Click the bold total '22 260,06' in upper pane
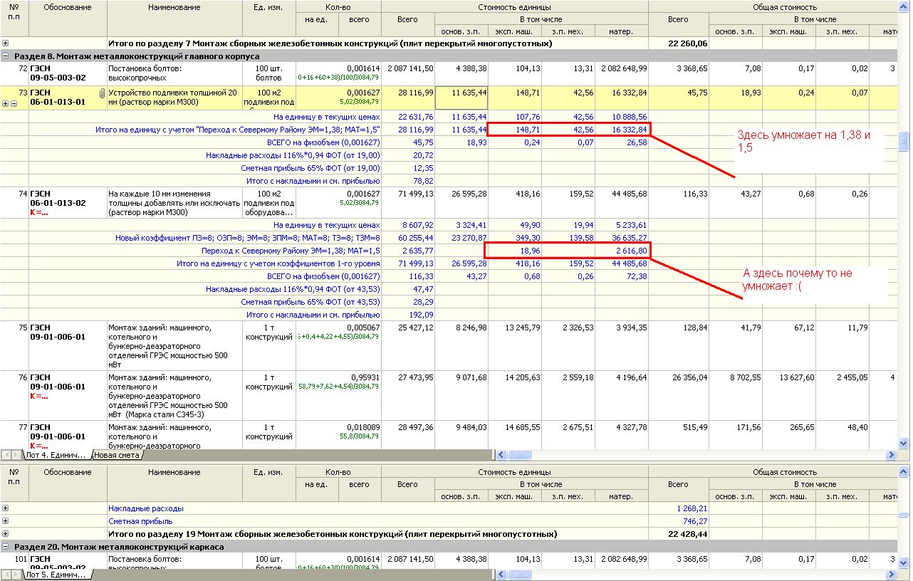This screenshot has width=913, height=581. (688, 43)
